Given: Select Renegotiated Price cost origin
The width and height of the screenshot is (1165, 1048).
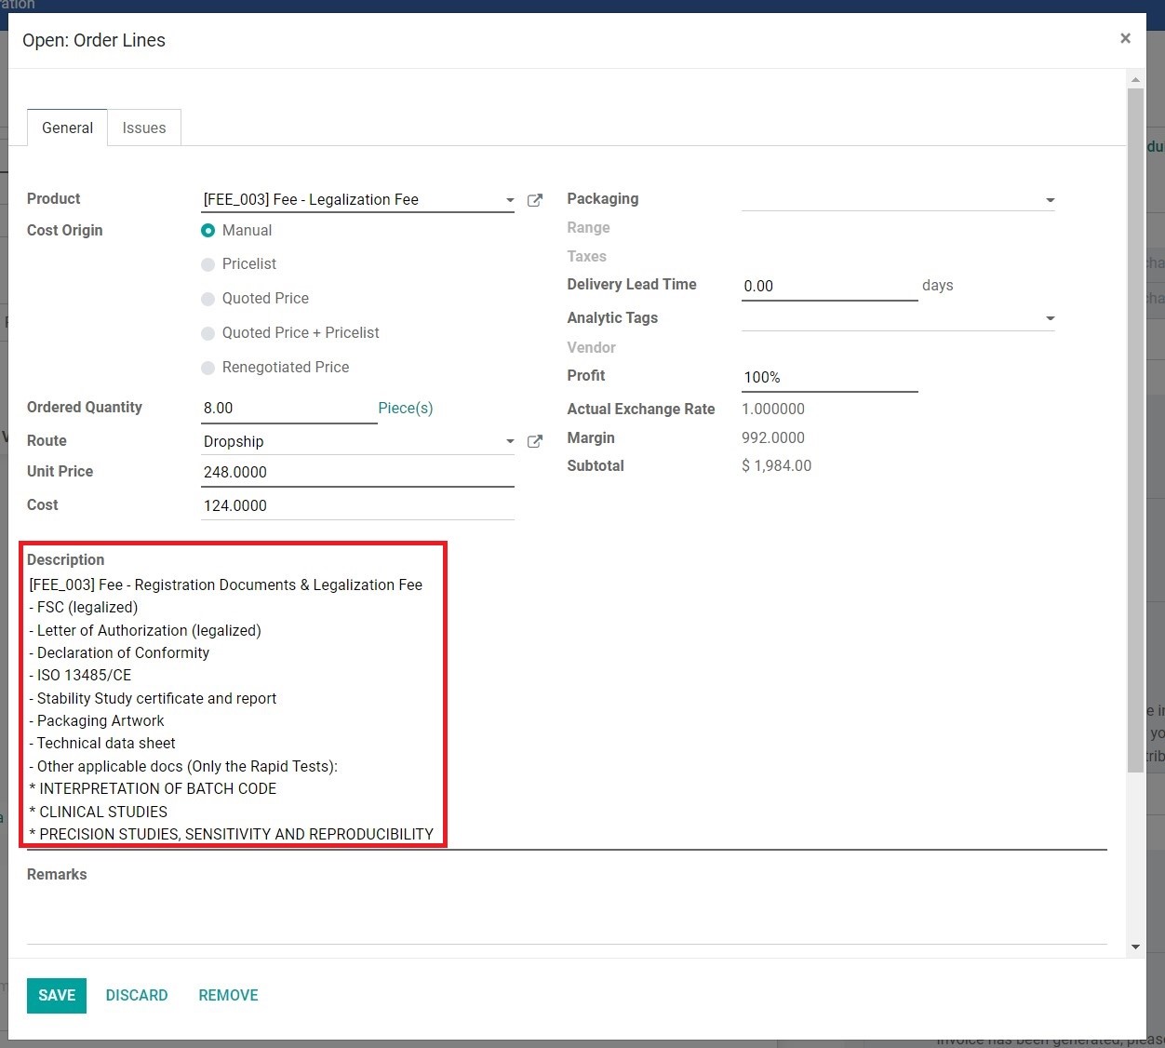Looking at the screenshot, I should coord(208,368).
